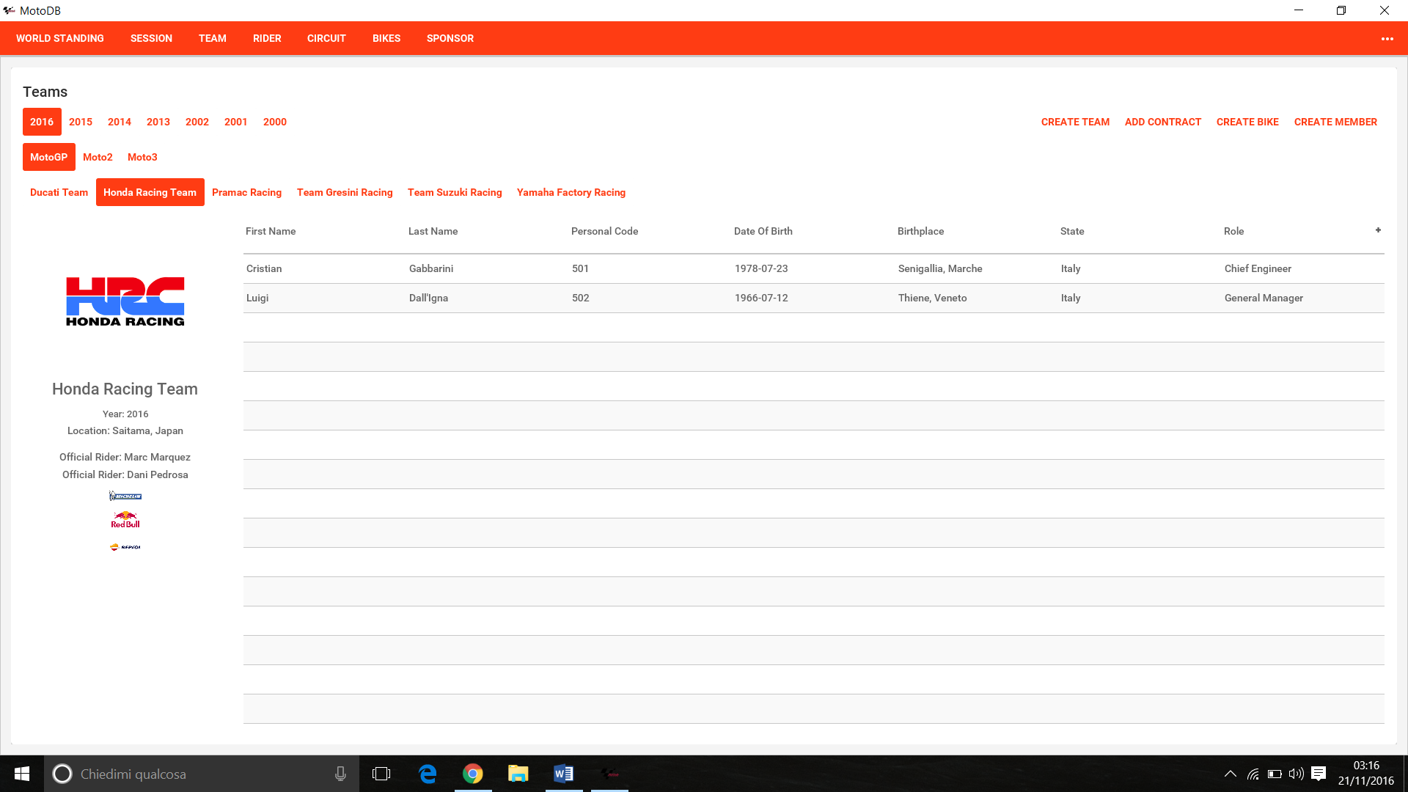Viewport: 1408px width, 792px height.
Task: Click the Michelin sponsor logo
Action: [x=125, y=496]
